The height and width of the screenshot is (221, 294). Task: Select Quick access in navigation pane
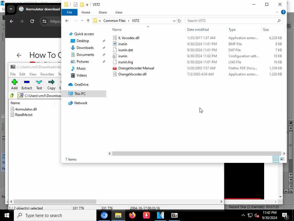[84, 34]
